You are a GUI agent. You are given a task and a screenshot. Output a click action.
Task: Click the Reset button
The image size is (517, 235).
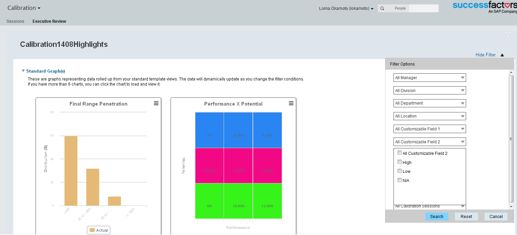[466, 217]
